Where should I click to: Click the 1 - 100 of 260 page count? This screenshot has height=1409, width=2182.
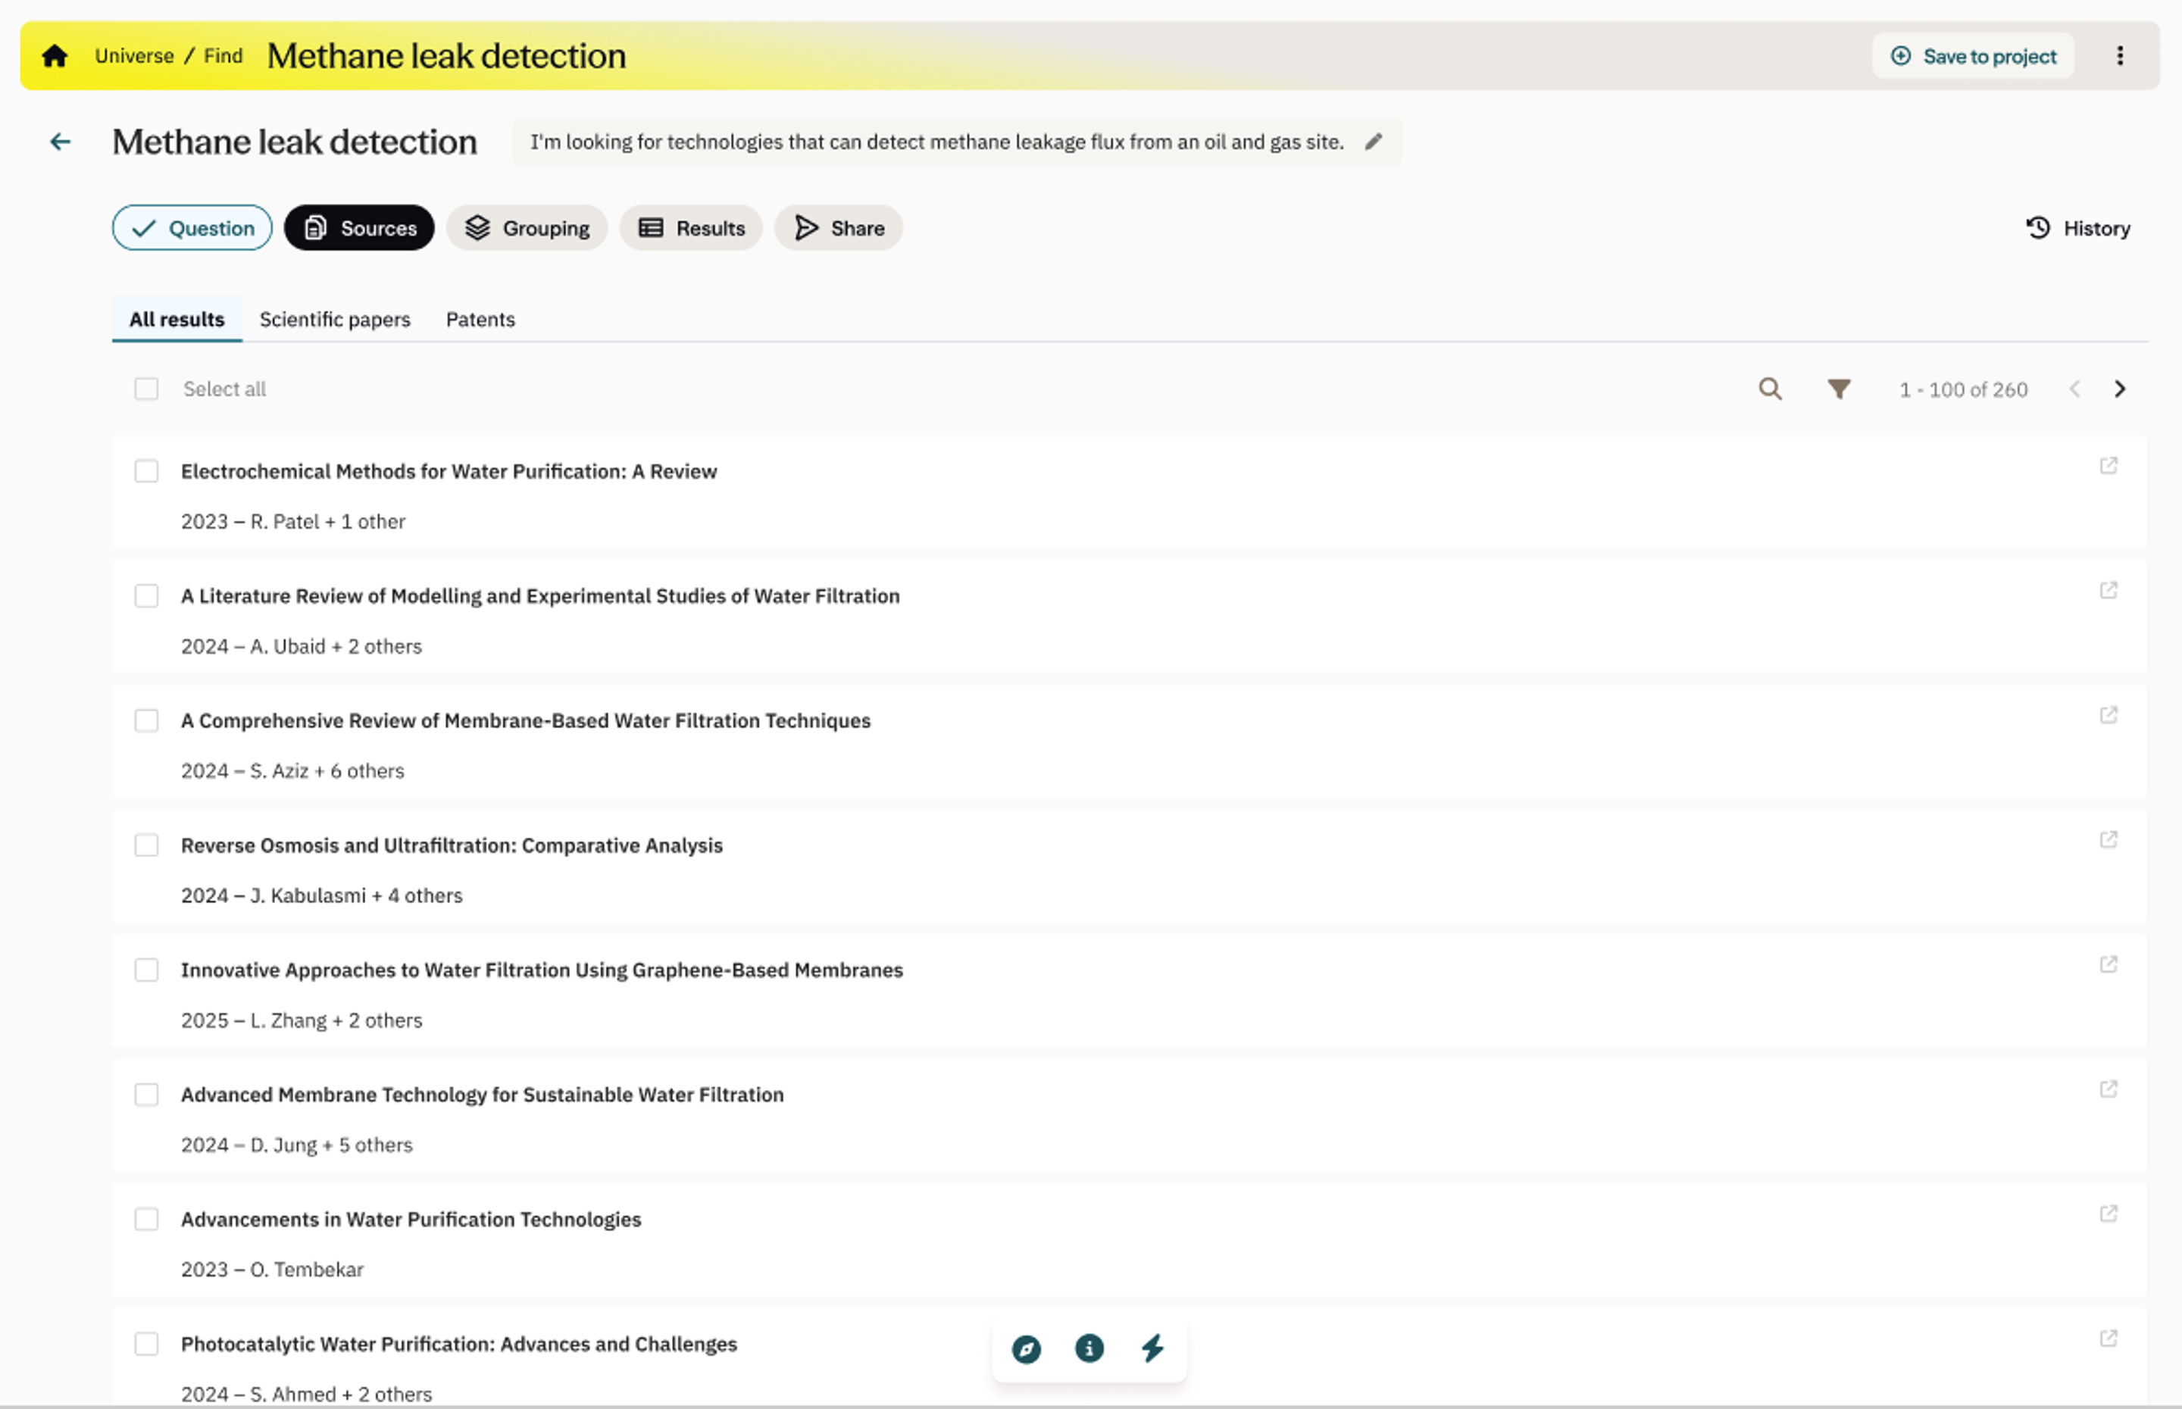[x=1963, y=390]
